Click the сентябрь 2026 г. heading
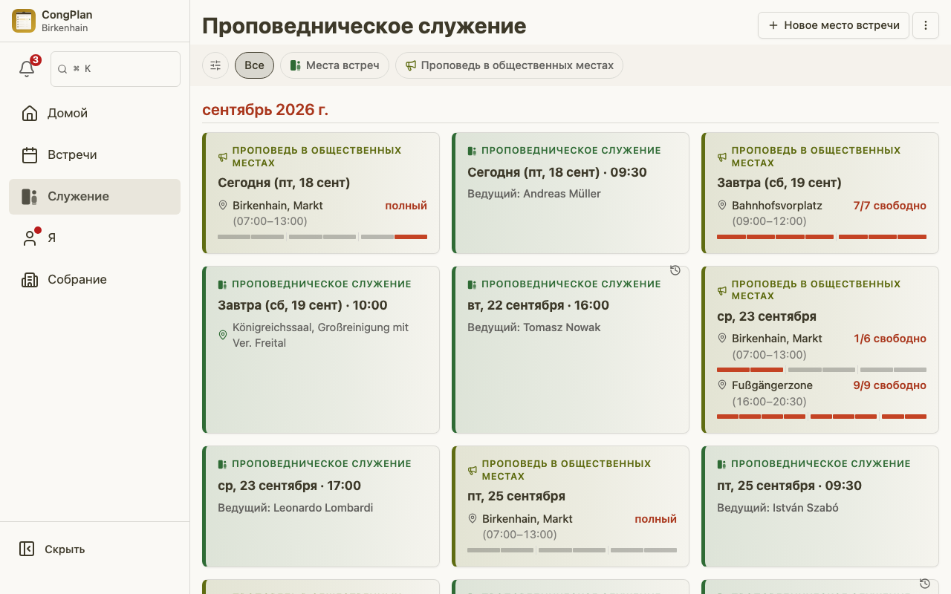 [x=265, y=110]
